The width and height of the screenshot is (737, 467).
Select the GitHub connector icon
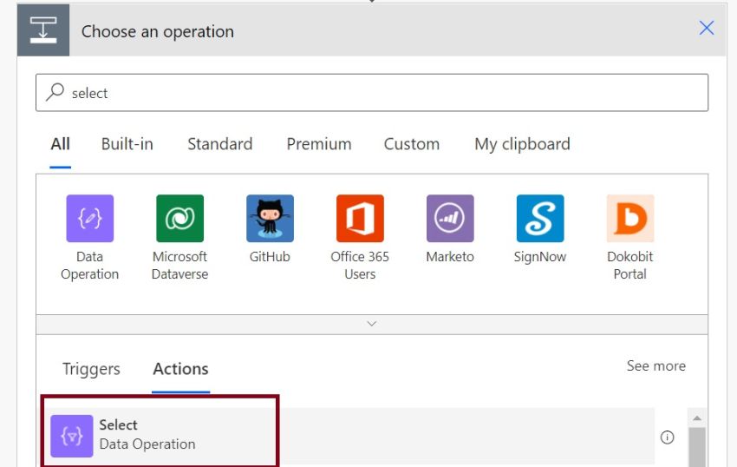click(270, 219)
